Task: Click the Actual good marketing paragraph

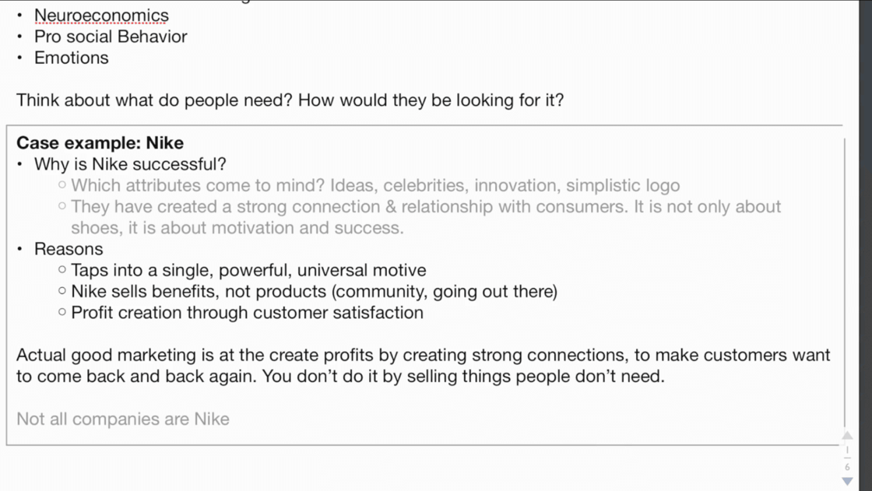Action: click(424, 365)
